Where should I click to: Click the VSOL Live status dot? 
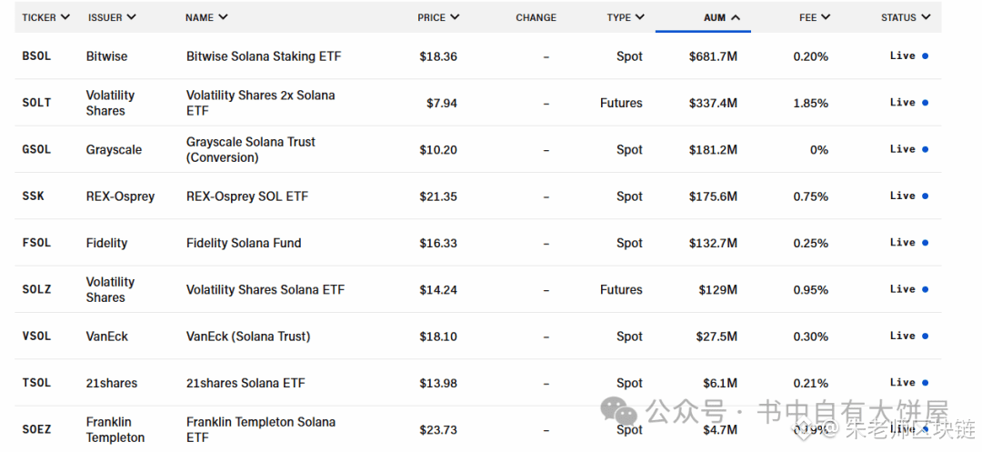tap(926, 336)
